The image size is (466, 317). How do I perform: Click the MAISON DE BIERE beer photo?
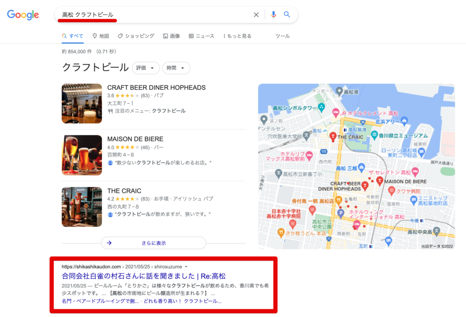coord(82,155)
